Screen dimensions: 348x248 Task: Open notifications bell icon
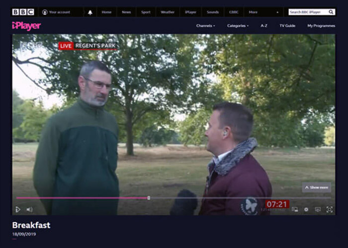(x=90, y=12)
